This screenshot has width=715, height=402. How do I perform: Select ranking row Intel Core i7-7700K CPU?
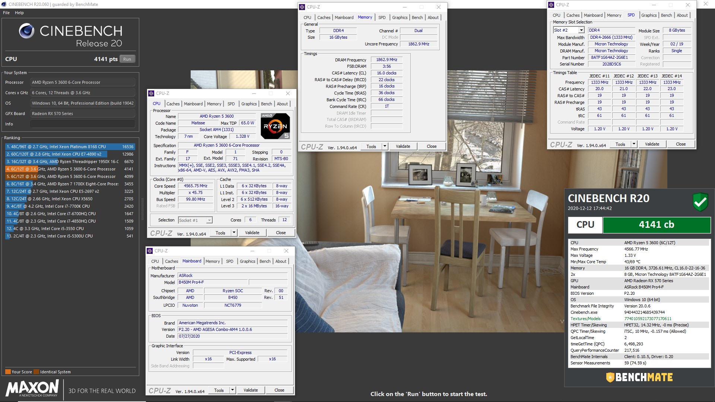pos(70,206)
